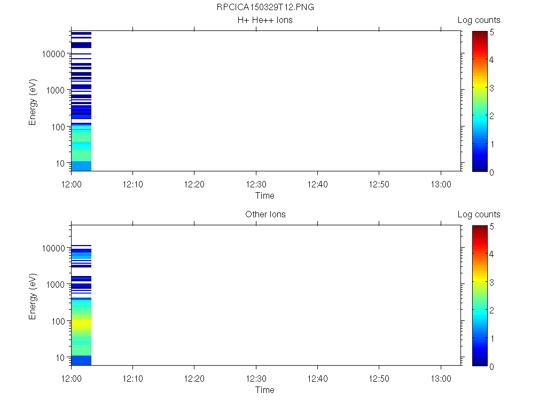Click the 12:40 tick label of H+ He++ plot

coord(317,184)
